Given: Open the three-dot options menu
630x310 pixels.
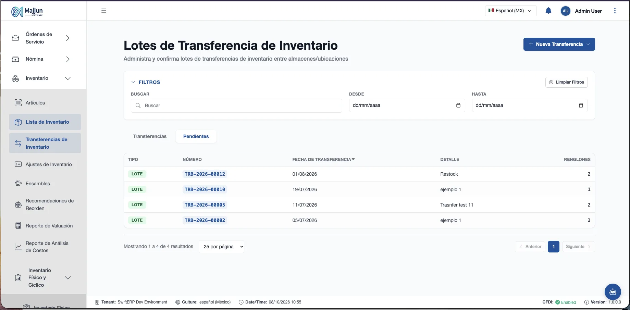Looking at the screenshot, I should click(x=615, y=11).
